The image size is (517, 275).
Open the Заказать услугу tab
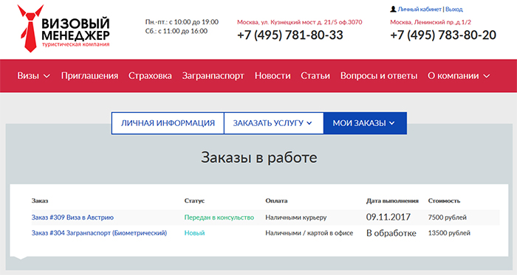click(274, 123)
